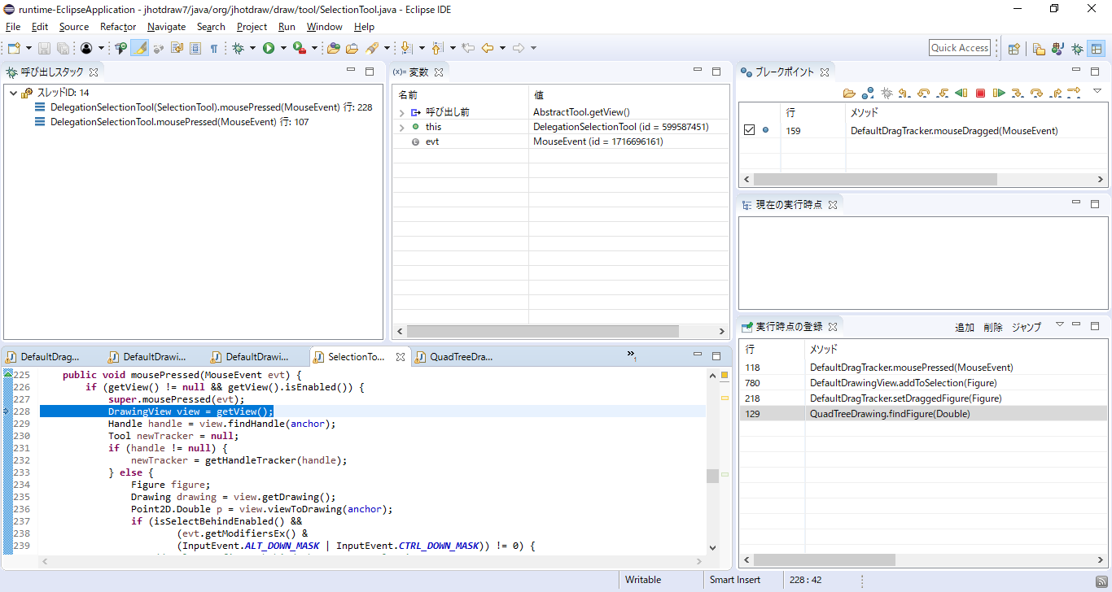Open the Window menu
The image size is (1112, 592).
pyautogui.click(x=324, y=27)
